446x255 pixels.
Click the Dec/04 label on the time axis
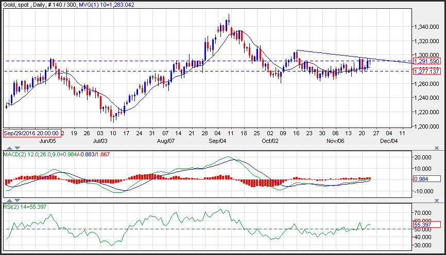point(388,140)
